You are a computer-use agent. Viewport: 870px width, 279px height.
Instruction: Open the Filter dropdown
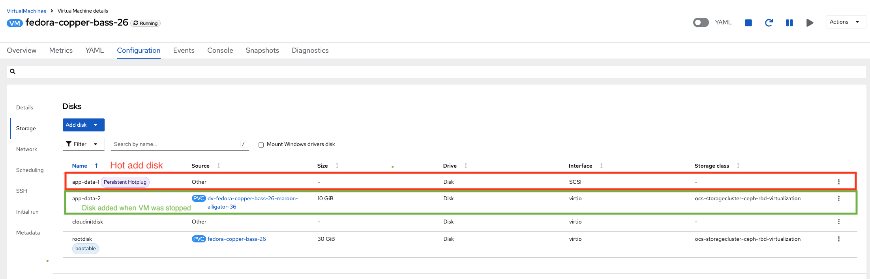83,144
